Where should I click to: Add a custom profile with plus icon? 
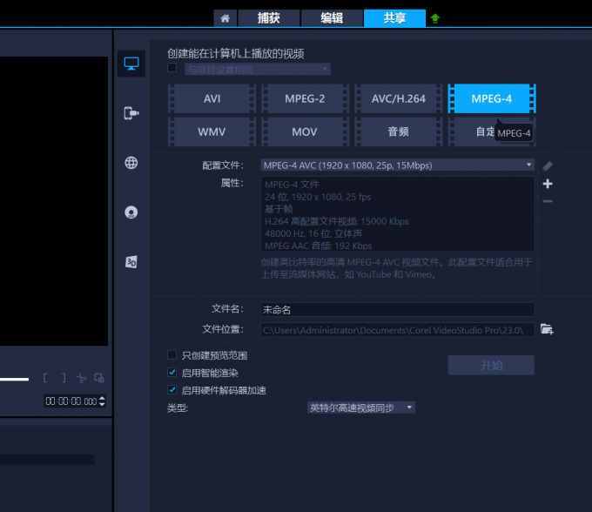coord(548,184)
